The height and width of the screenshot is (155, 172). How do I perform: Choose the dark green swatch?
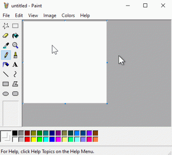point(40,133)
